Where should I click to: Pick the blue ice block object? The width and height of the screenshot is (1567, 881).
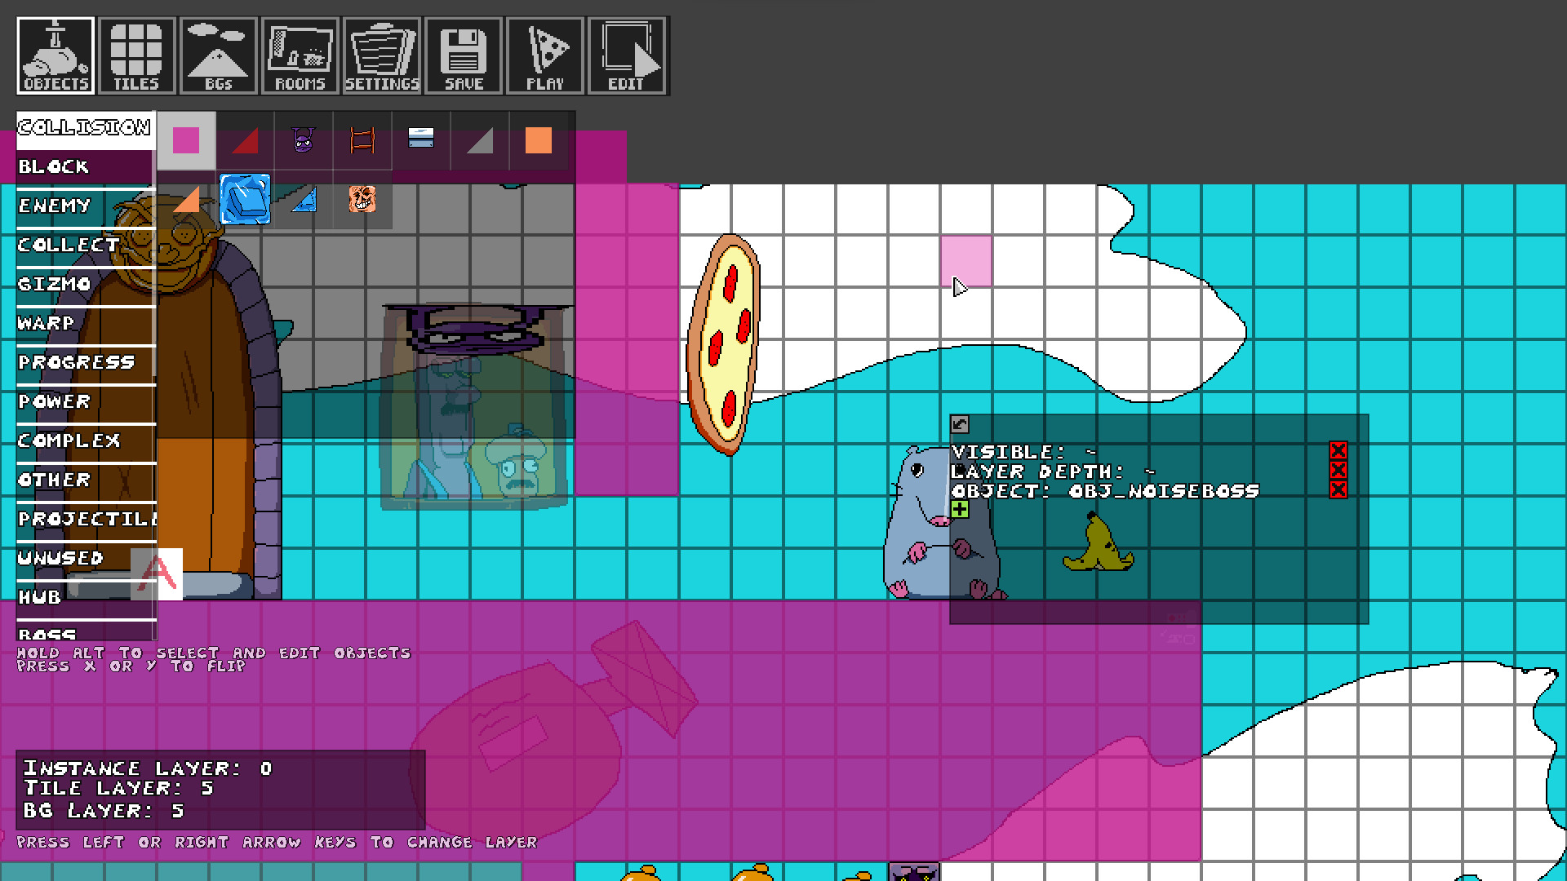[245, 199]
